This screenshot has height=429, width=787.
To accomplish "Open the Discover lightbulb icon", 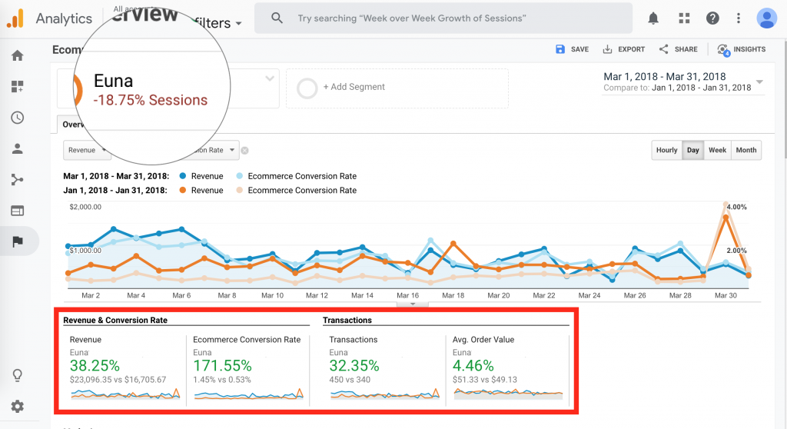I will tap(18, 375).
